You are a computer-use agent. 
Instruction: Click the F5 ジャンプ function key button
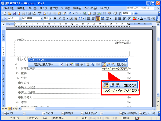(48, 113)
